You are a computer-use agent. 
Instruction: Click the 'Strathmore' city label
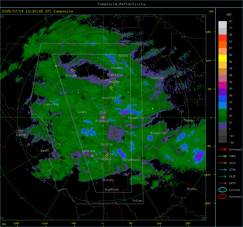click(x=131, y=160)
